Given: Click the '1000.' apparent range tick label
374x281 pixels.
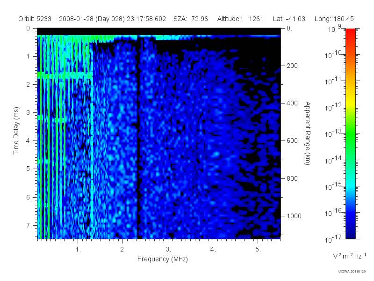Looking at the screenshot, I should coord(295,216).
